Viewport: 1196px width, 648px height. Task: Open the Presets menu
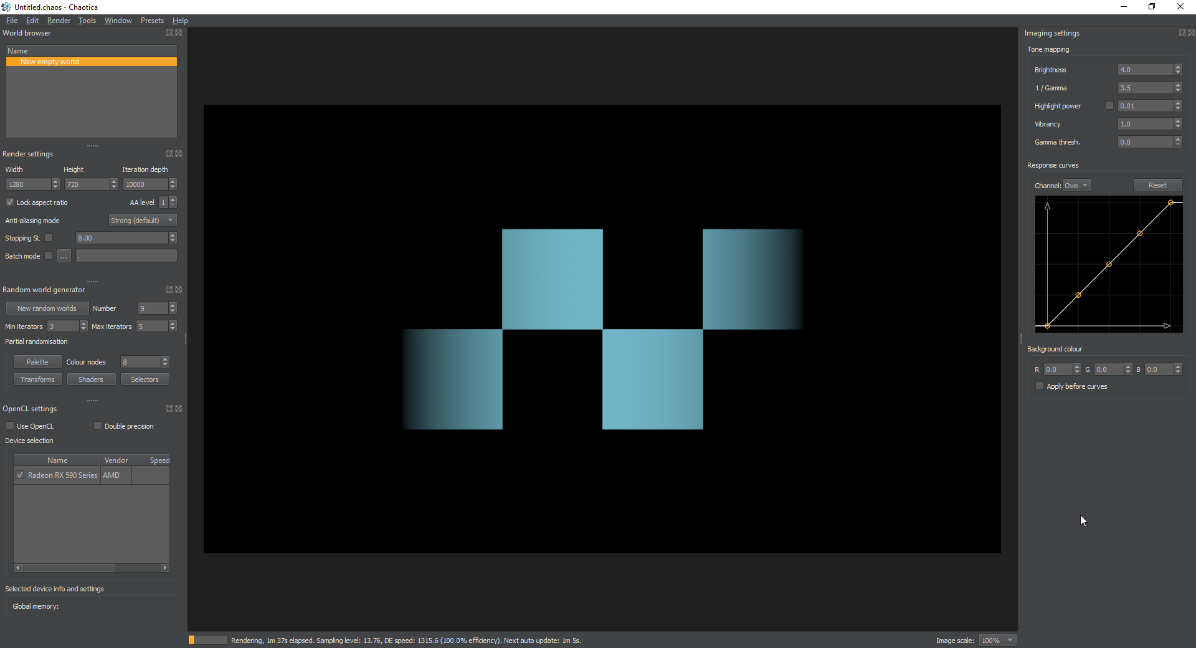(x=152, y=21)
